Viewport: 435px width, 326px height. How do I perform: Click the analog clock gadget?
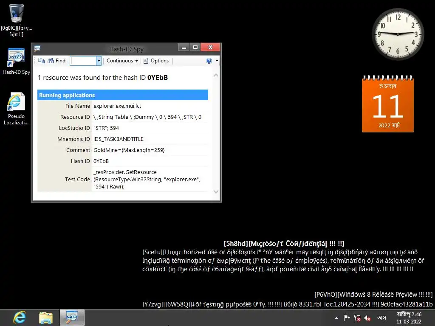point(398,34)
